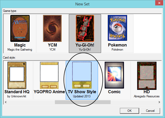The image size is (165, 118).
Task: Click the OK button
Action: tap(129, 111)
